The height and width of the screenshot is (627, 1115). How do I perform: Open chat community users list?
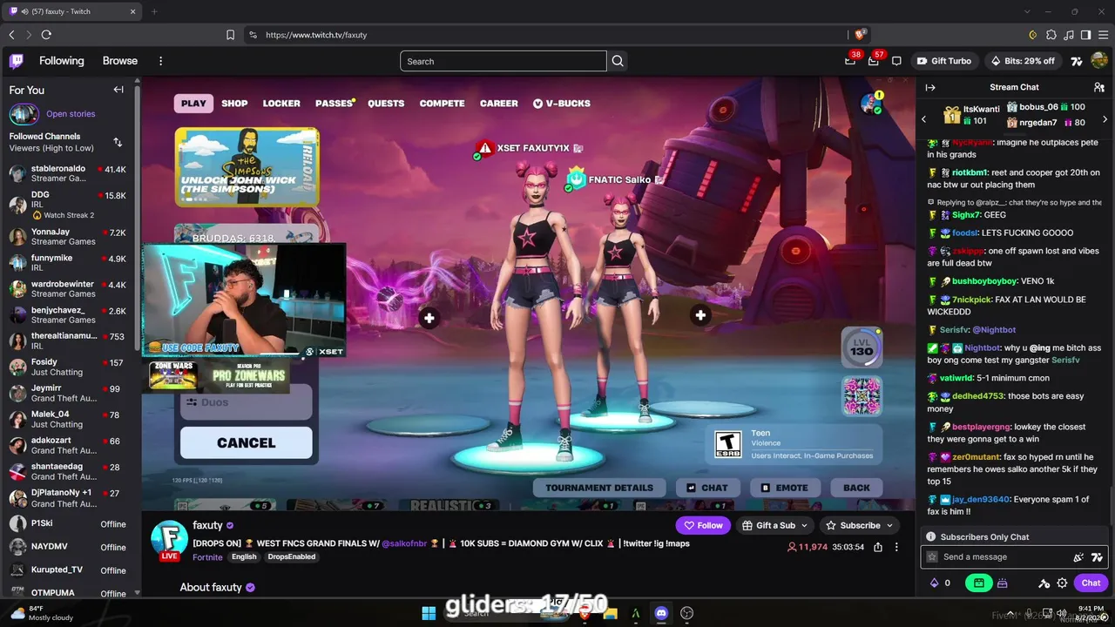coord(1099,87)
